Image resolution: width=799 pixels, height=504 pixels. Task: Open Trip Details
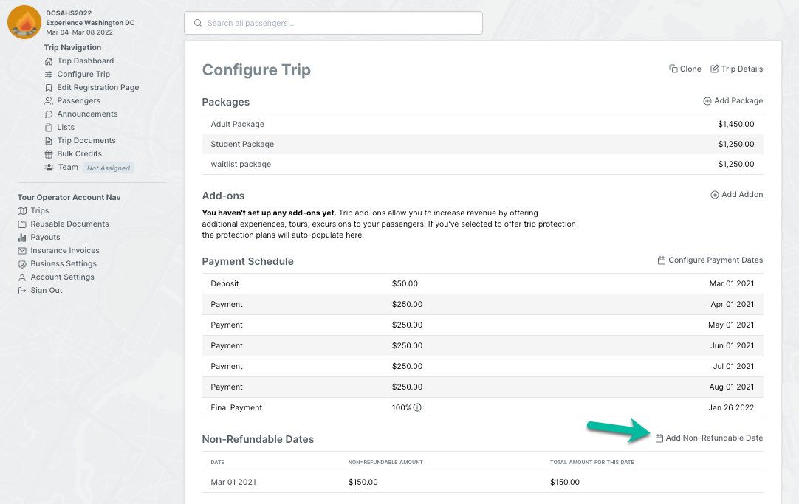736,69
